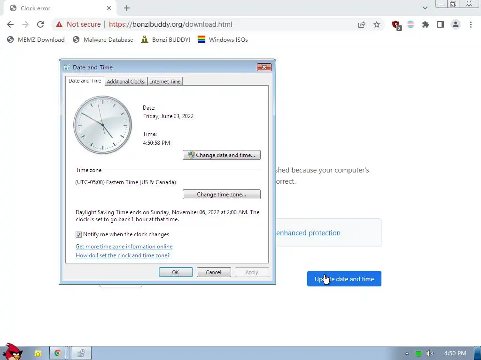Go back using the browser back arrow
Screen dimensions: 481x360
tap(10, 24)
